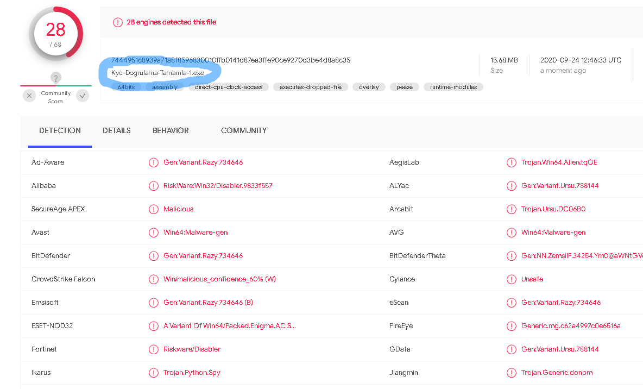The width and height of the screenshot is (643, 389).
Task: Click the alert icon in the ALYac row
Action: click(512, 186)
